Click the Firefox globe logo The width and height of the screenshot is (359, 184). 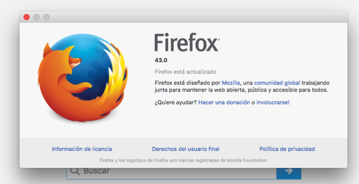point(83,77)
